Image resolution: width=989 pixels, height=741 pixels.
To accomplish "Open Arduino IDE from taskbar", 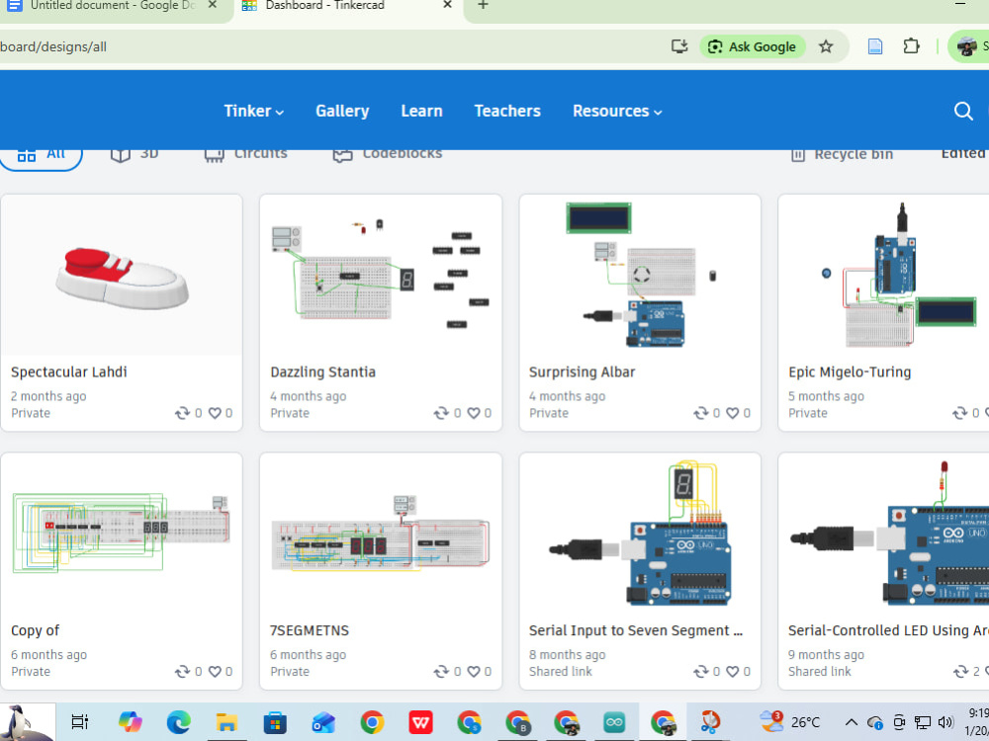I will tap(614, 722).
